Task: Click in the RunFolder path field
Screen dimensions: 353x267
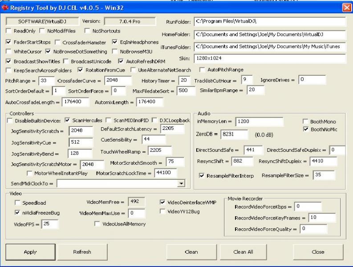Action: click(x=270, y=21)
